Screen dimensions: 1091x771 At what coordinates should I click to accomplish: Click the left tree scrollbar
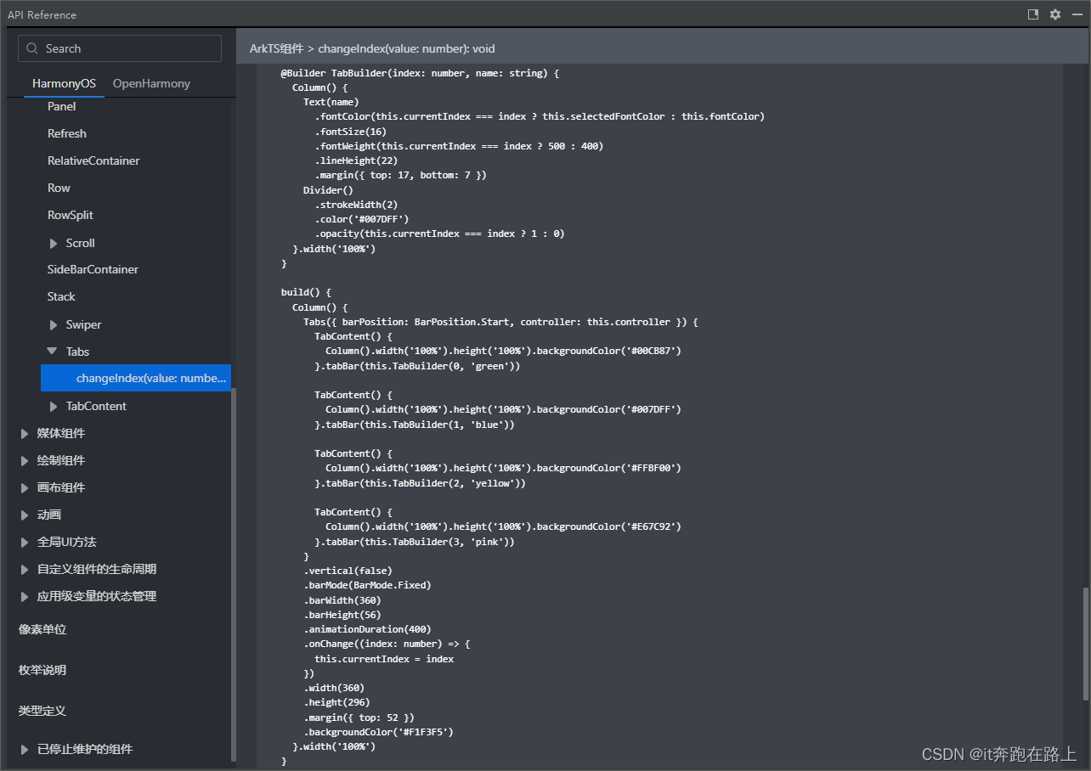(234, 574)
